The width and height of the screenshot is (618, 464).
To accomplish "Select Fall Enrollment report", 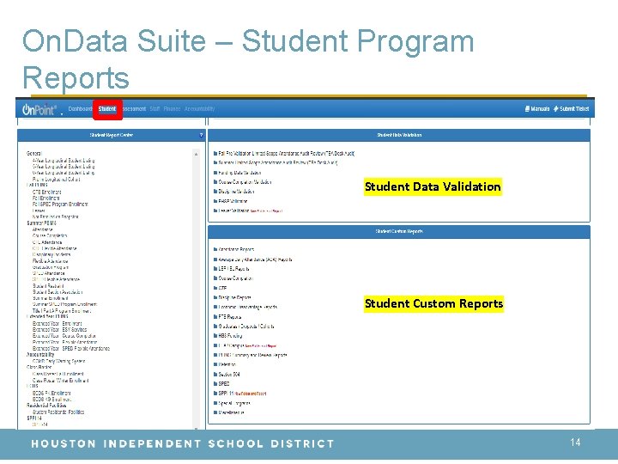I will (x=46, y=198).
